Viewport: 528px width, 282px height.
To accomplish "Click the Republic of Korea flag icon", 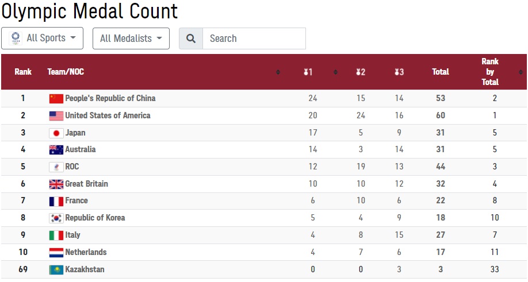I will tap(56, 218).
